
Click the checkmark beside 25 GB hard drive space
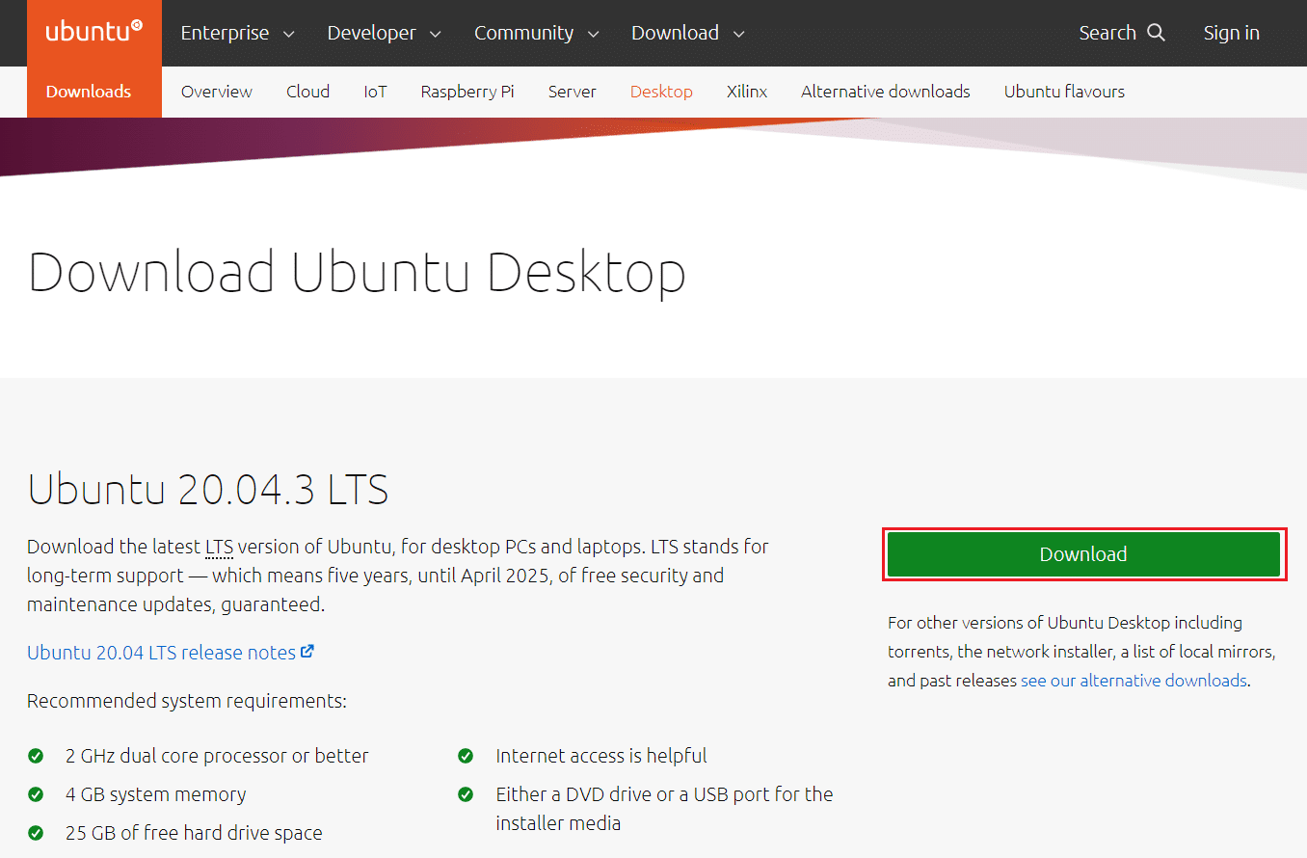[x=36, y=832]
